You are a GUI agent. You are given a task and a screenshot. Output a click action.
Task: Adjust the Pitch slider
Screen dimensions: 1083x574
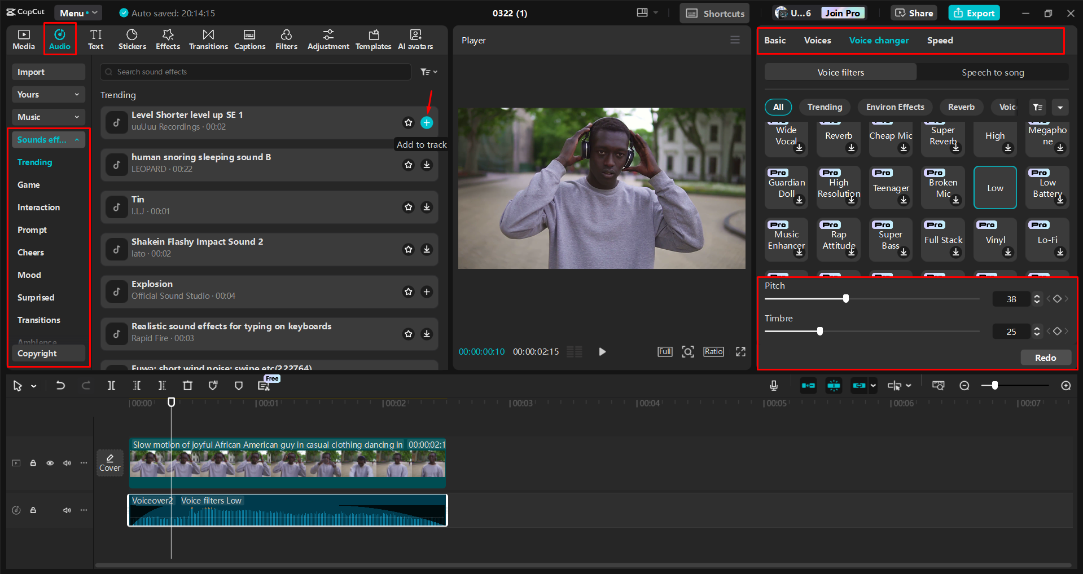[845, 299]
